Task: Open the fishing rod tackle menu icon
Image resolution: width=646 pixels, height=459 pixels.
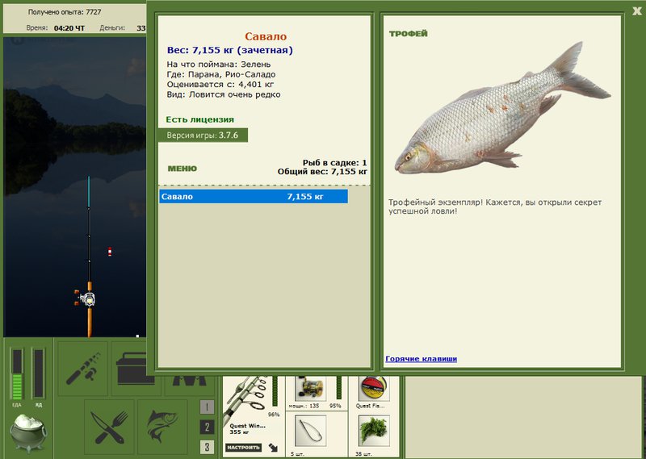Action: coord(83,368)
